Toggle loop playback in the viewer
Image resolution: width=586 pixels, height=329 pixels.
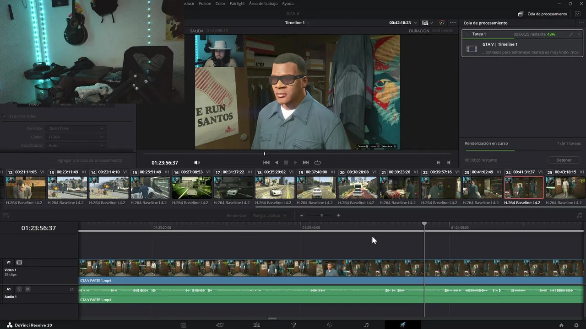(317, 162)
